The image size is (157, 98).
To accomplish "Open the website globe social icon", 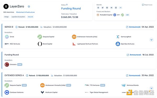I will [98, 8].
